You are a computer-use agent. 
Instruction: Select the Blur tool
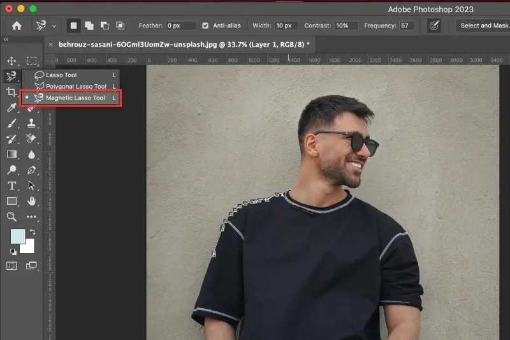pyautogui.click(x=31, y=154)
